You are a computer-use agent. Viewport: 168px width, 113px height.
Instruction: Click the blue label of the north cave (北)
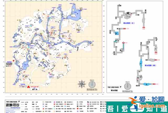pos(129,23)
